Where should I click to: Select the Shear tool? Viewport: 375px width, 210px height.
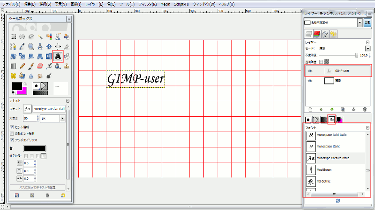[31, 56]
